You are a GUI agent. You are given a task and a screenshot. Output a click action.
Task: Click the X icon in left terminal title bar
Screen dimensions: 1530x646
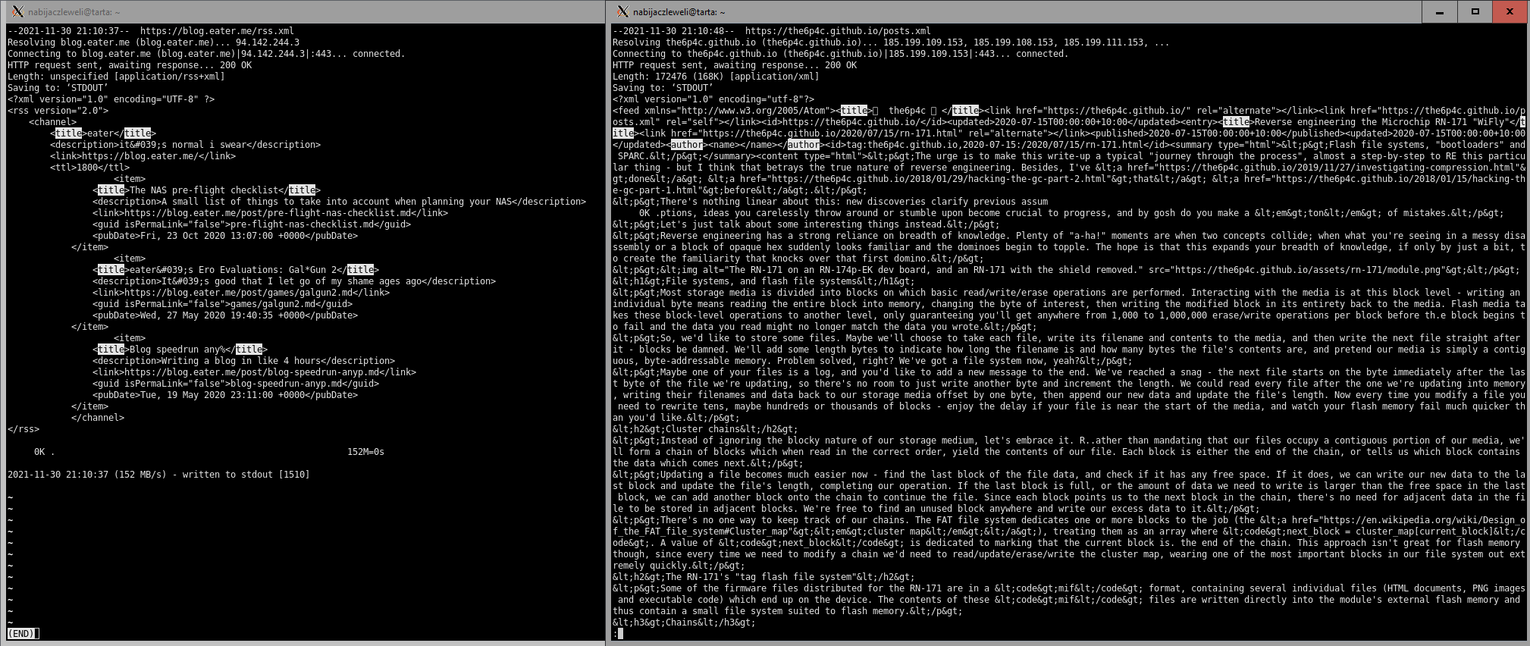click(17, 11)
